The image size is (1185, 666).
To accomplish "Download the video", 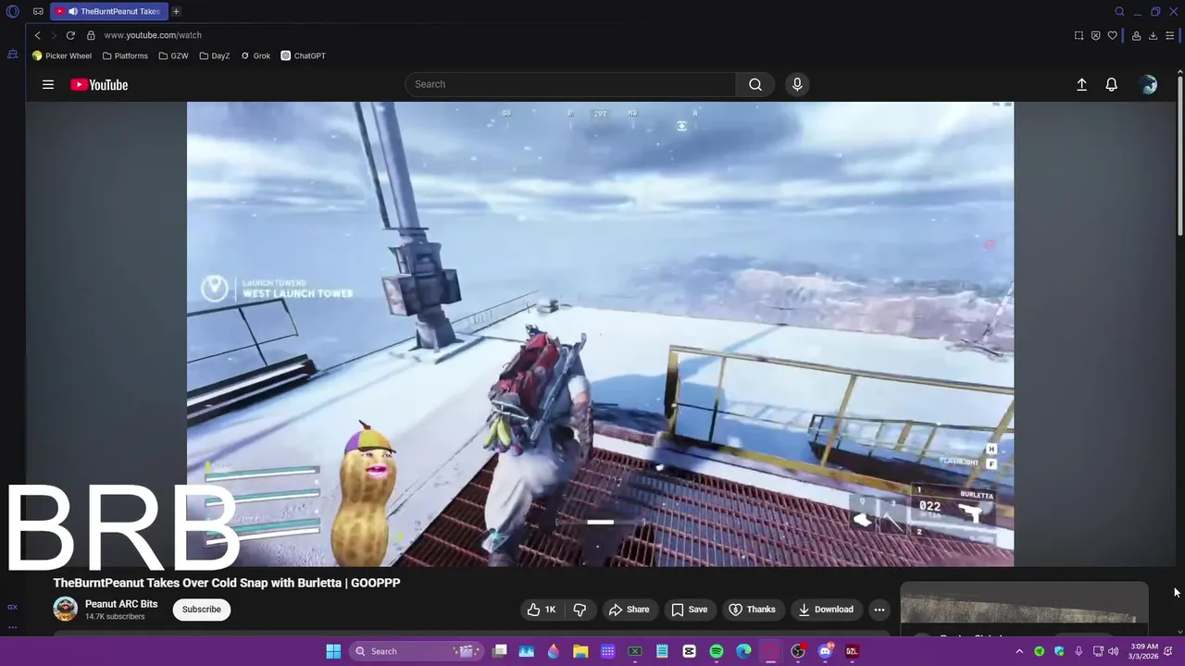I will pos(825,610).
